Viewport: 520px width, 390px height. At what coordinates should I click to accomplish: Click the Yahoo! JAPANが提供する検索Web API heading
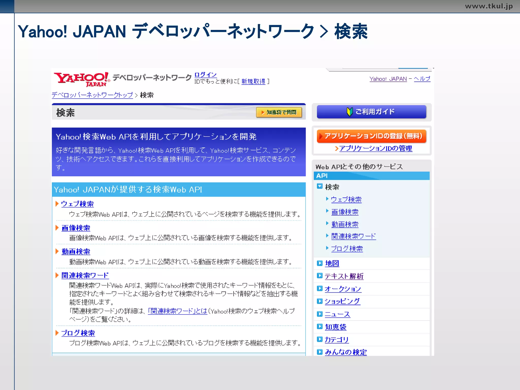click(x=128, y=190)
